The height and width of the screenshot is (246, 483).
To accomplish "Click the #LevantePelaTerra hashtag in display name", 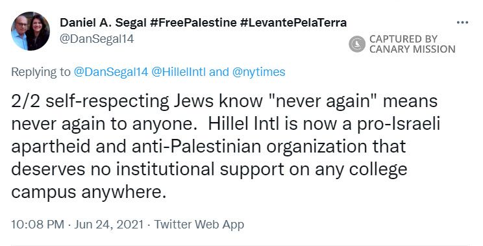I will 293,23.
